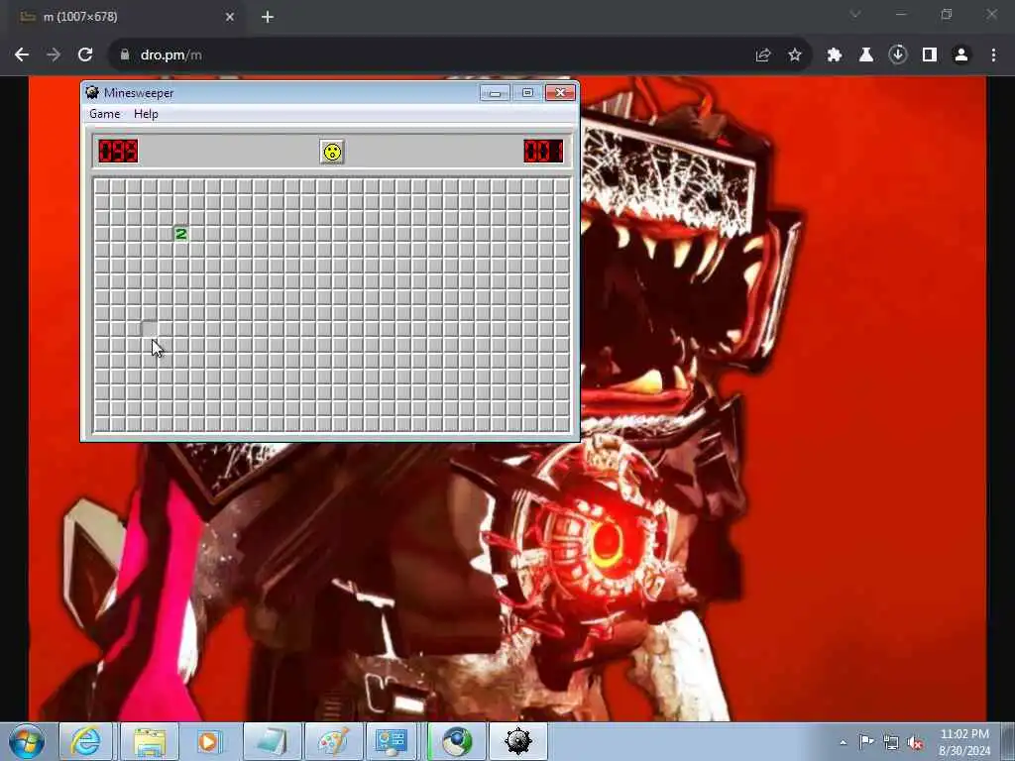The height and width of the screenshot is (761, 1015).
Task: Click the pressed cell above the cursor
Action: 150,329
